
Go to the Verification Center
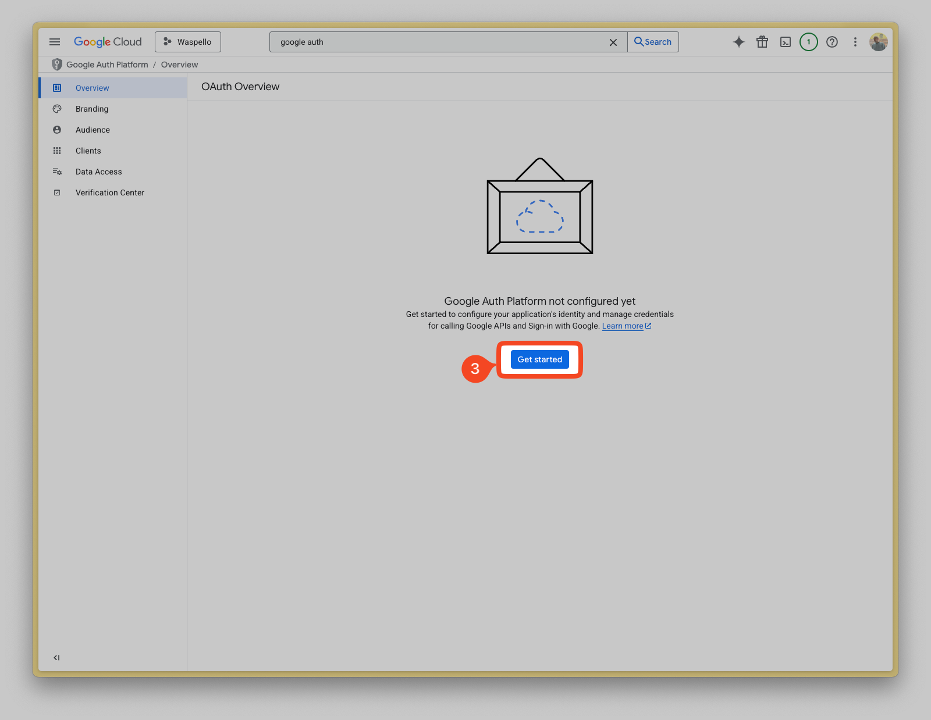[109, 193]
